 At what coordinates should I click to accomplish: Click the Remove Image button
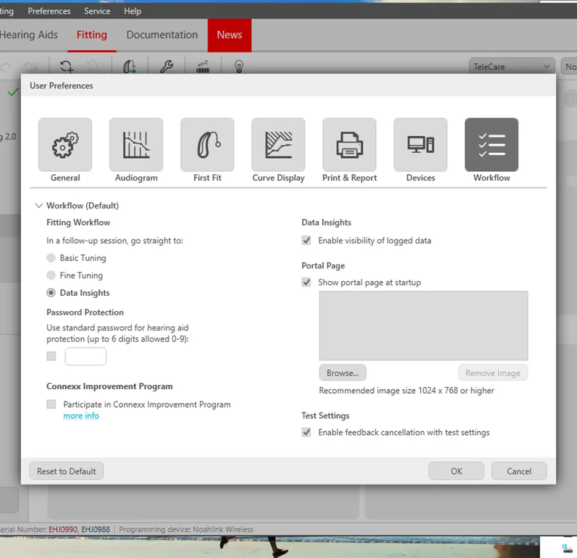click(493, 373)
